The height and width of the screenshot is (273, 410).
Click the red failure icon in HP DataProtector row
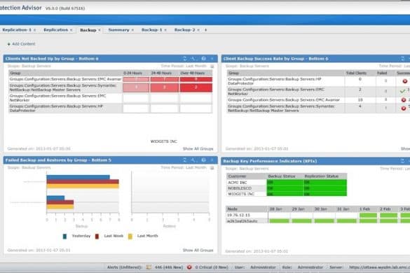pyautogui.click(x=405, y=81)
